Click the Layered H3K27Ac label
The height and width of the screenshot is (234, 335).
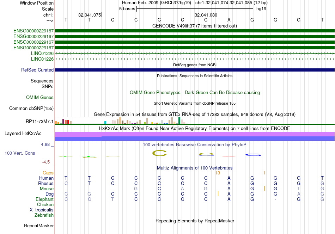coord(23,134)
